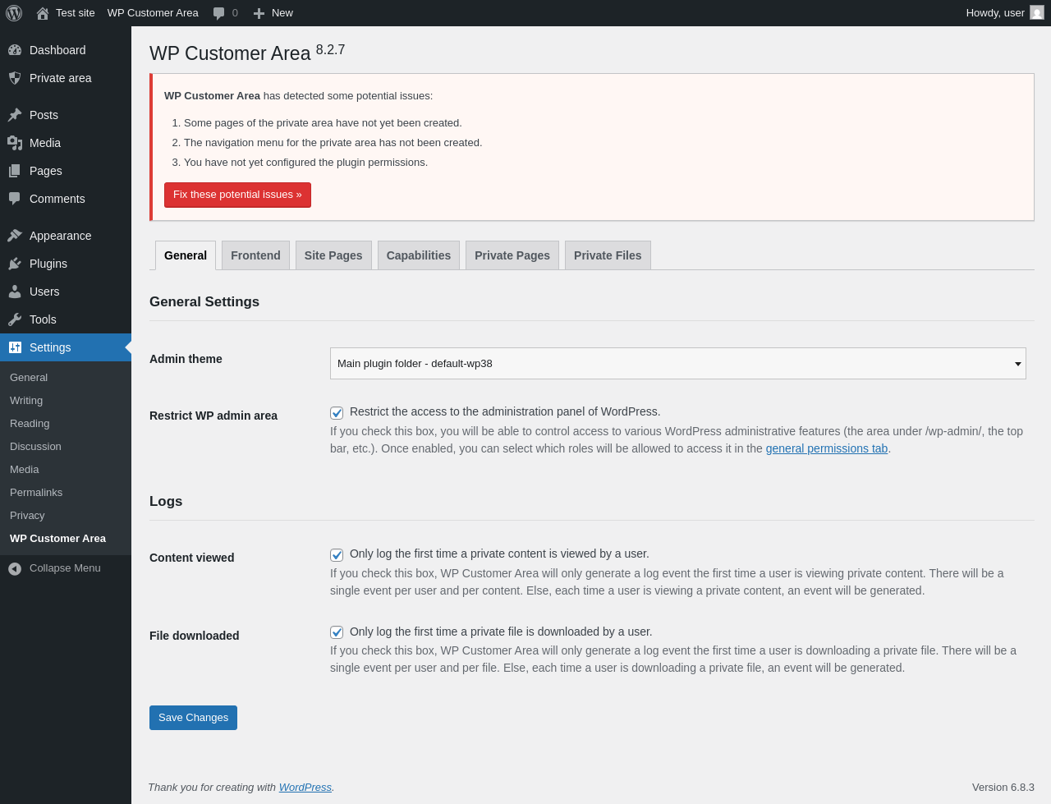Open Permalinks settings submenu item
Screen dimensions: 1051x804
tap(36, 493)
